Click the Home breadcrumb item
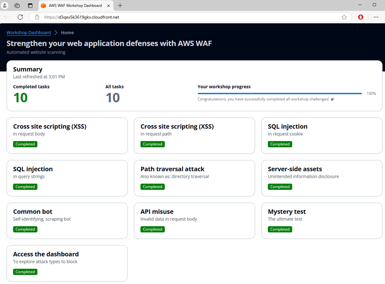The height and width of the screenshot is (284, 385). (x=67, y=33)
